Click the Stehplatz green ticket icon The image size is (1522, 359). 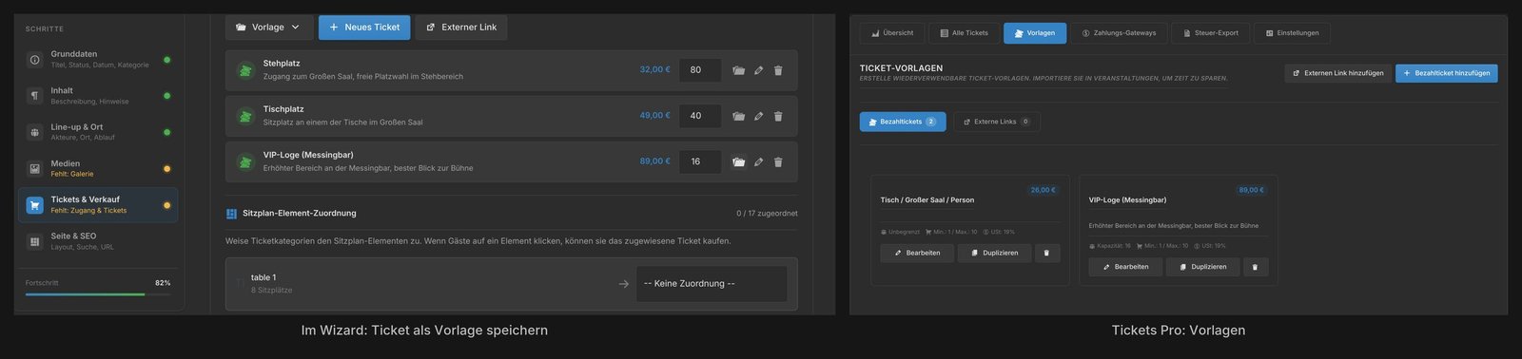[245, 70]
